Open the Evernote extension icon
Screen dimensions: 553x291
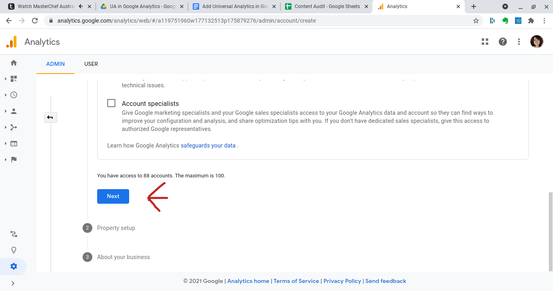505,21
